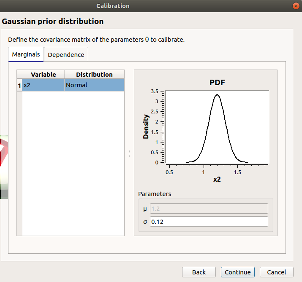Switch to the Marginals tab

coord(26,54)
